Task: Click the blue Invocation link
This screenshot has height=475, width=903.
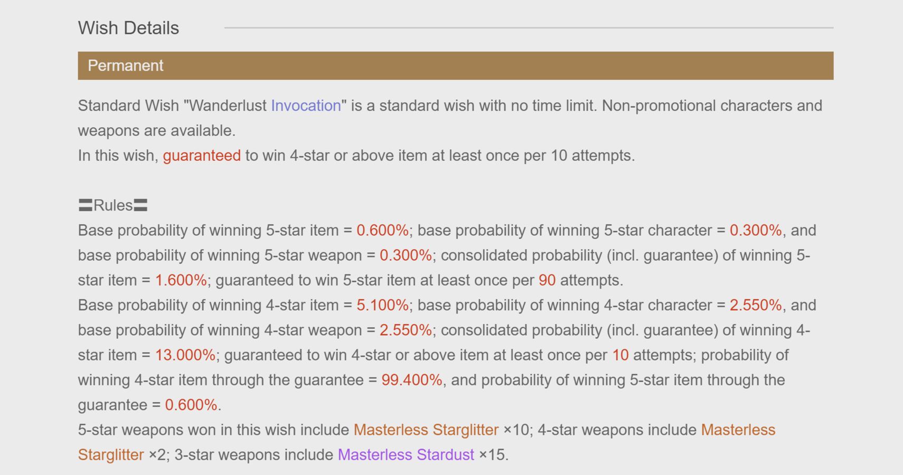Action: click(x=306, y=106)
